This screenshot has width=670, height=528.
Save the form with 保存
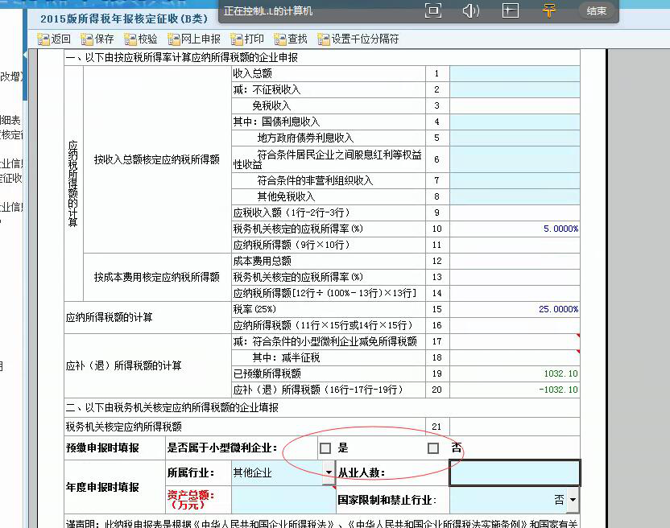point(97,39)
